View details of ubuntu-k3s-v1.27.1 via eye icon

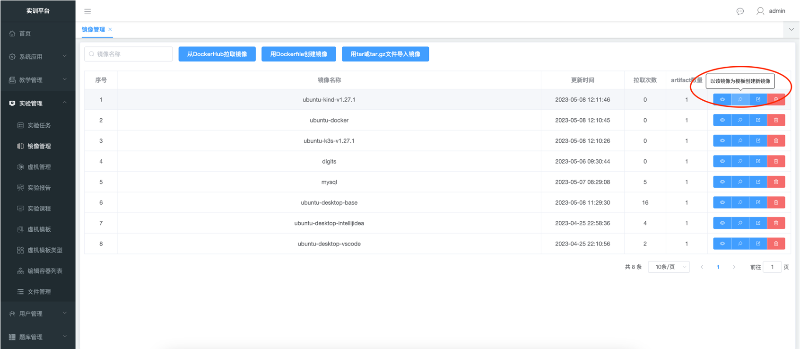coord(722,141)
